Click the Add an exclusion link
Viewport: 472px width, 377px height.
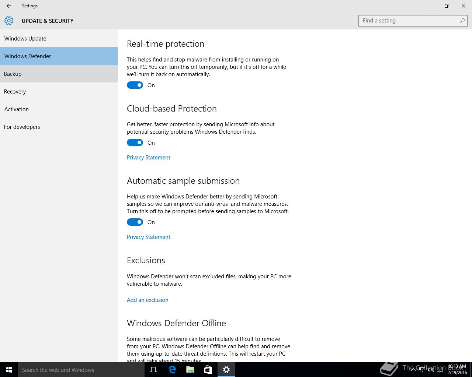click(147, 300)
